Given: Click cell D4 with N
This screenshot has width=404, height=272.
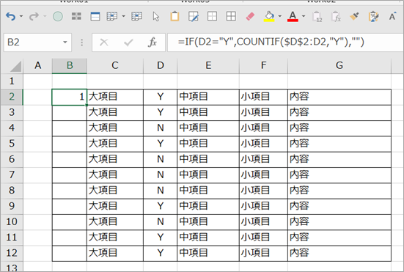Looking at the screenshot, I should [x=161, y=128].
